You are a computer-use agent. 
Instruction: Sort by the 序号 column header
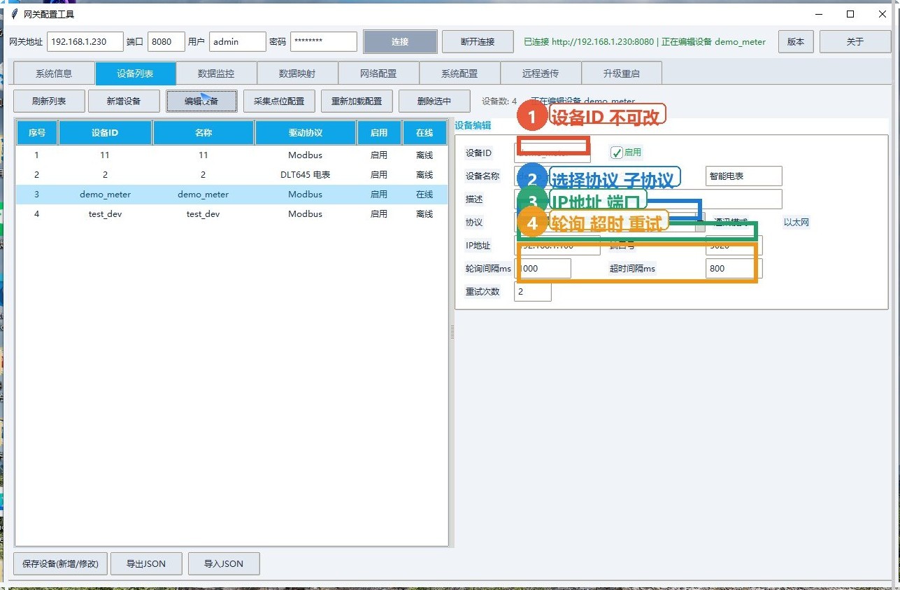(x=37, y=133)
